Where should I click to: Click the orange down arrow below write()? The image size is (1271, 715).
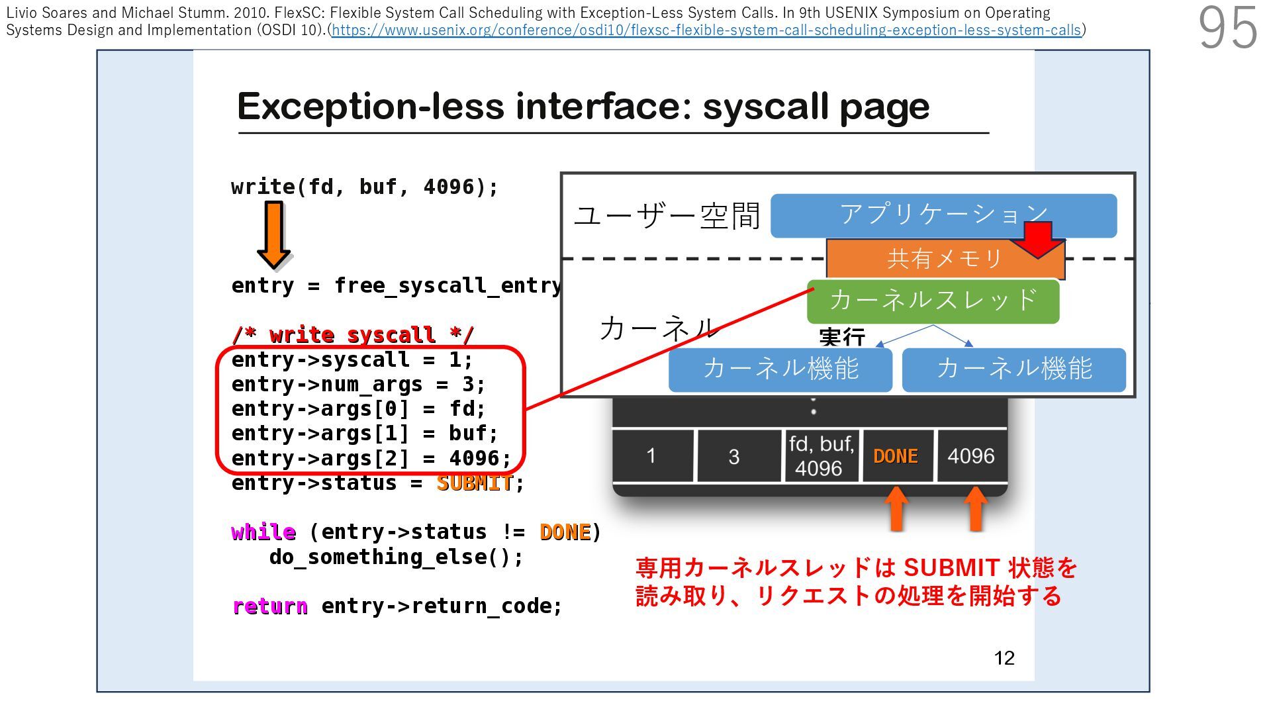pyautogui.click(x=273, y=233)
